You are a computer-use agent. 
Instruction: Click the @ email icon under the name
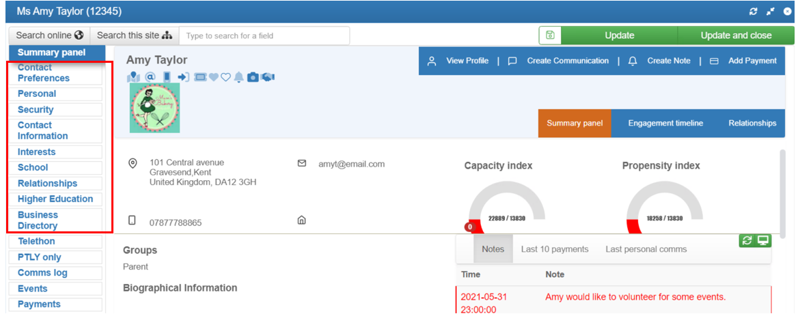tap(150, 77)
